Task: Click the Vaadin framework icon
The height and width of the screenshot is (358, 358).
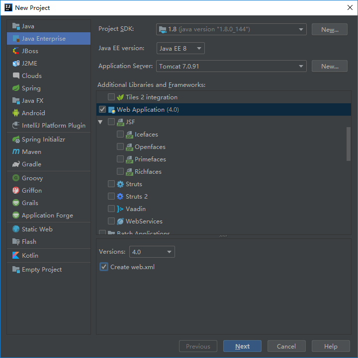Action: [x=120, y=209]
